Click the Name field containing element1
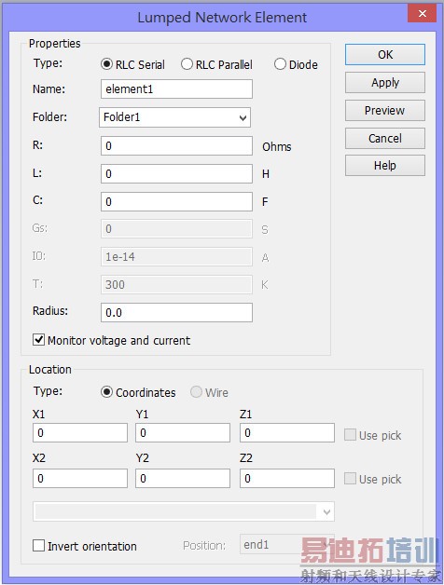 pos(176,89)
